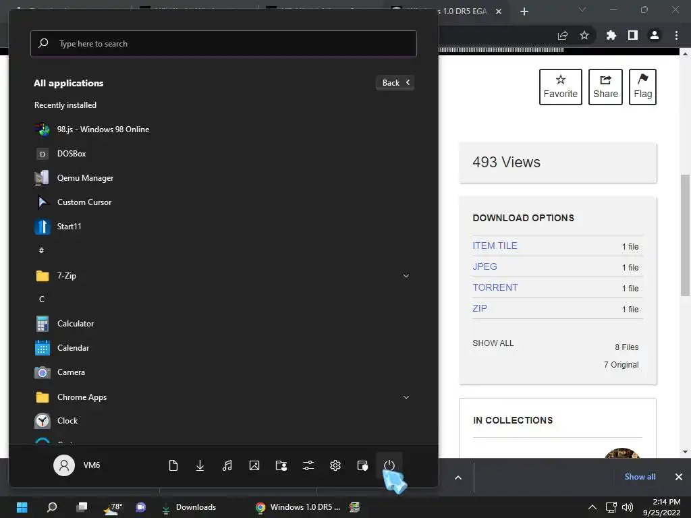
Task: Flag this archive item
Action: 642,87
